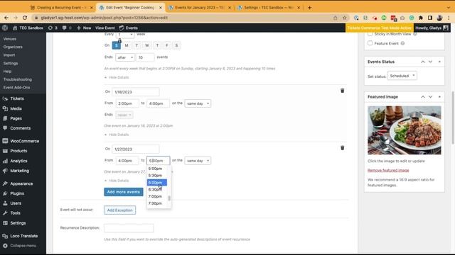Click Collapse menu in sidebar

click(23, 246)
